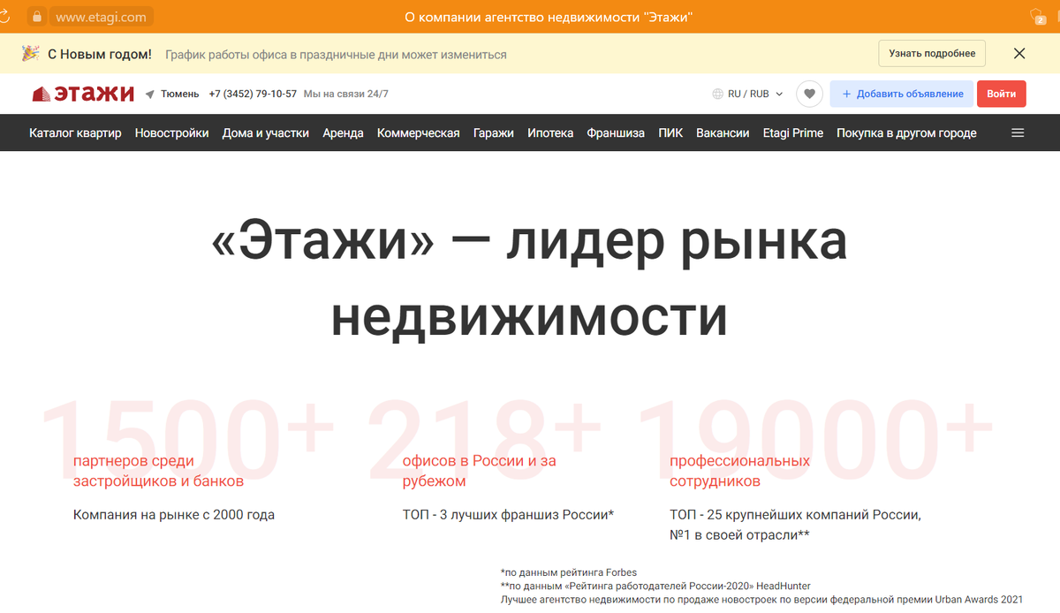
Task: Click the page title text in browser bar
Action: pyautogui.click(x=548, y=17)
